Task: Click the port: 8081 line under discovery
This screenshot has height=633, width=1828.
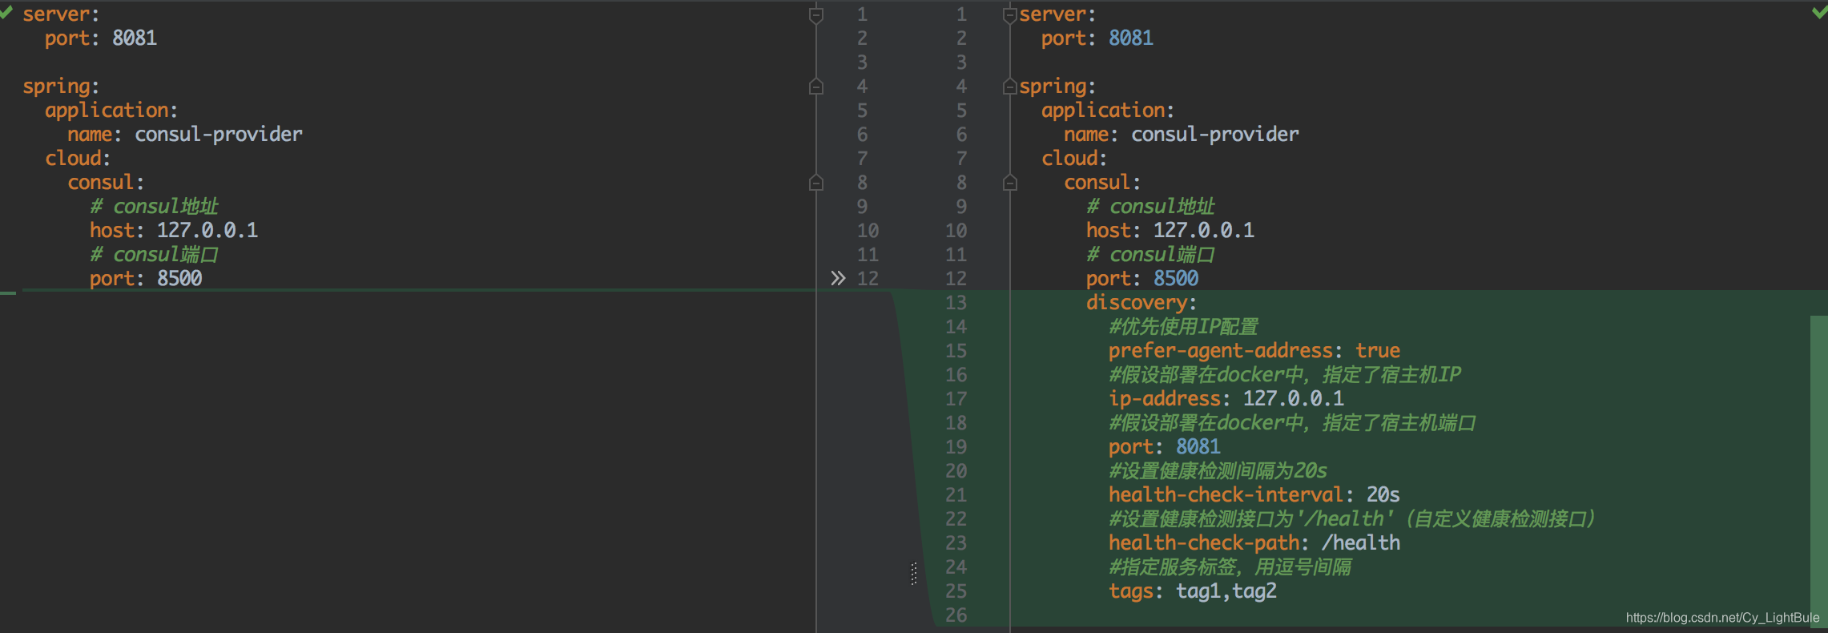Action: (x=1165, y=446)
